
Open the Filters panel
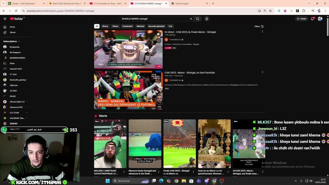click(x=259, y=26)
